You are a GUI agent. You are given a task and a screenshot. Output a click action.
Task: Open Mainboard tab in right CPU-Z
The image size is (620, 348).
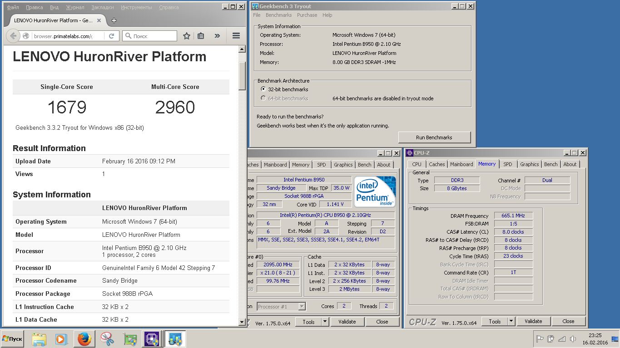click(461, 164)
